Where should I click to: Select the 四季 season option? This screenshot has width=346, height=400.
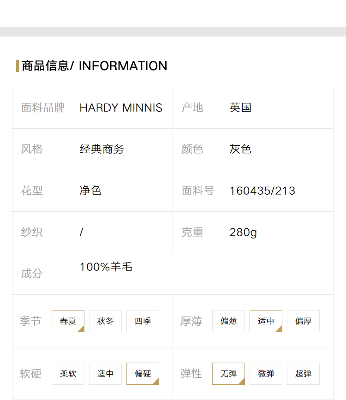point(143,321)
